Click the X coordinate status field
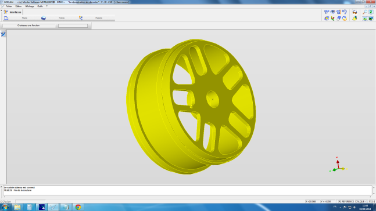Screen dimensions: 376x211 click(312, 201)
